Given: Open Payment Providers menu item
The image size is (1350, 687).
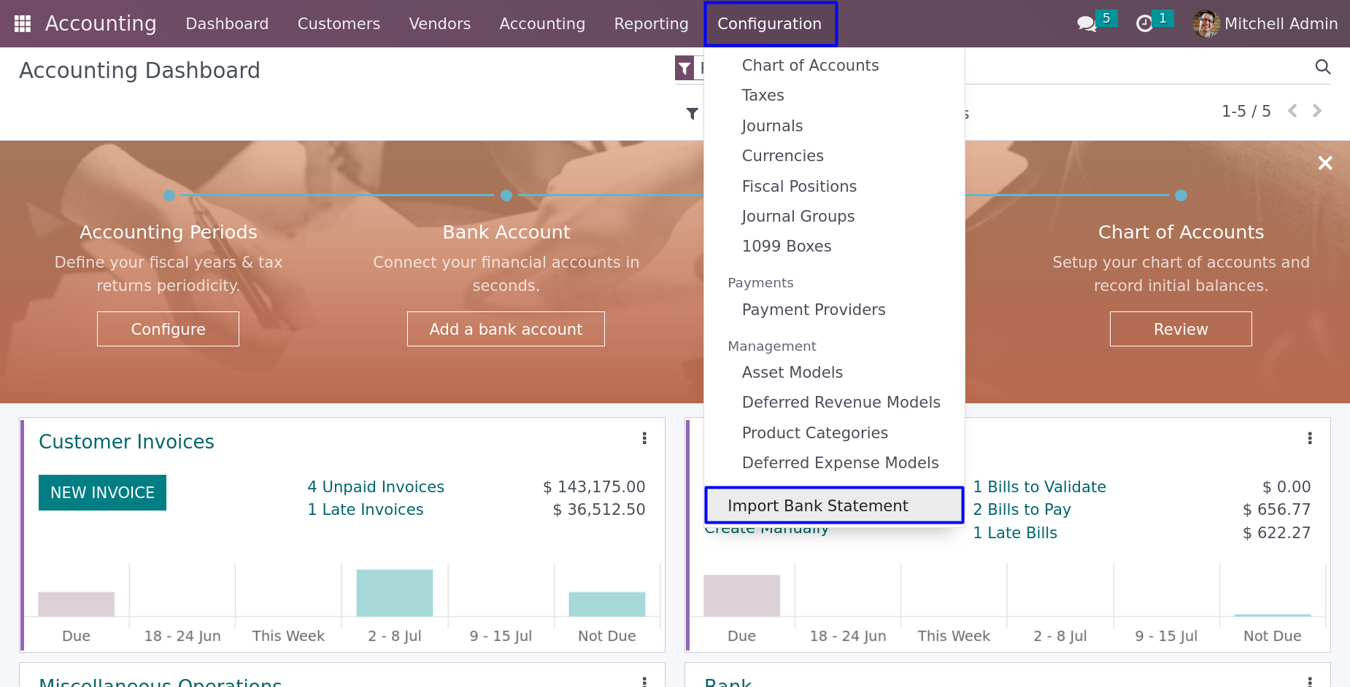Looking at the screenshot, I should click(x=813, y=310).
